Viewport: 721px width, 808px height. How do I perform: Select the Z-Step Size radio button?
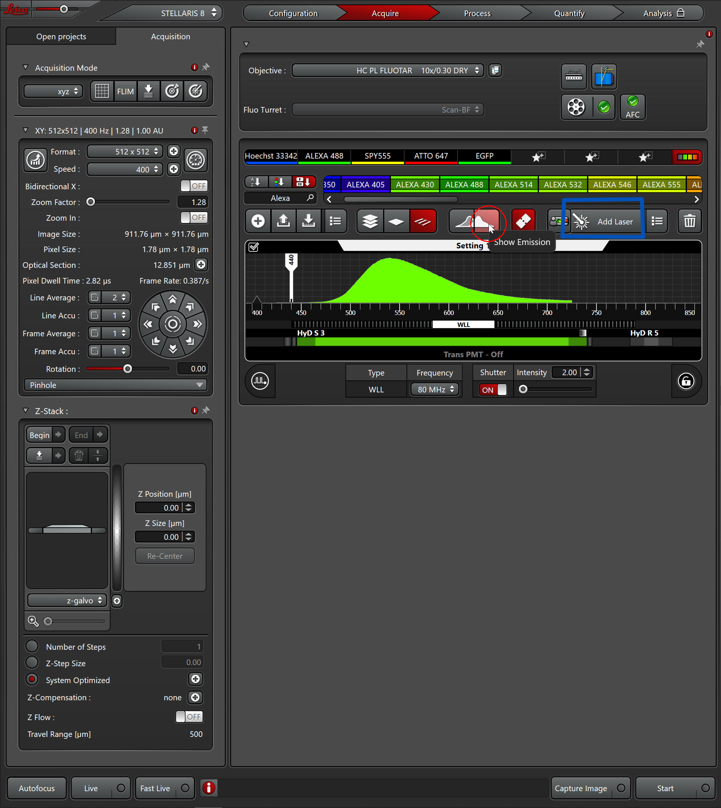click(32, 663)
